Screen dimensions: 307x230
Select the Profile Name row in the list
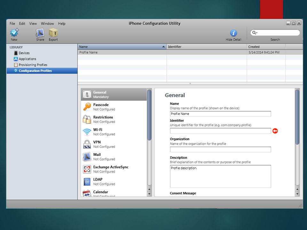pyautogui.click(x=190, y=52)
